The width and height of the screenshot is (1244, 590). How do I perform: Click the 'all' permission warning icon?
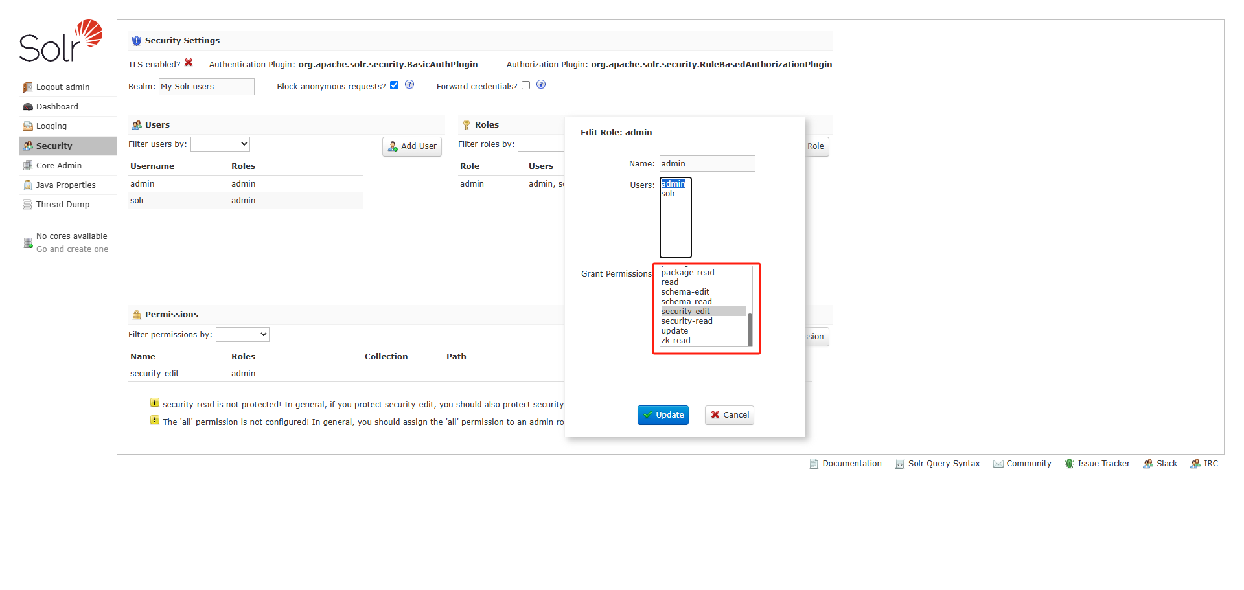click(155, 420)
